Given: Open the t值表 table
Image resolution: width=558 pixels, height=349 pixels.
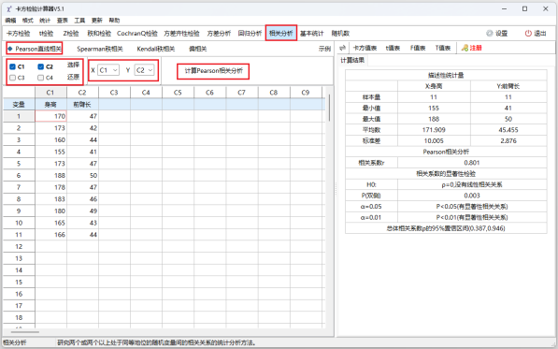Looking at the screenshot, I should pos(393,48).
